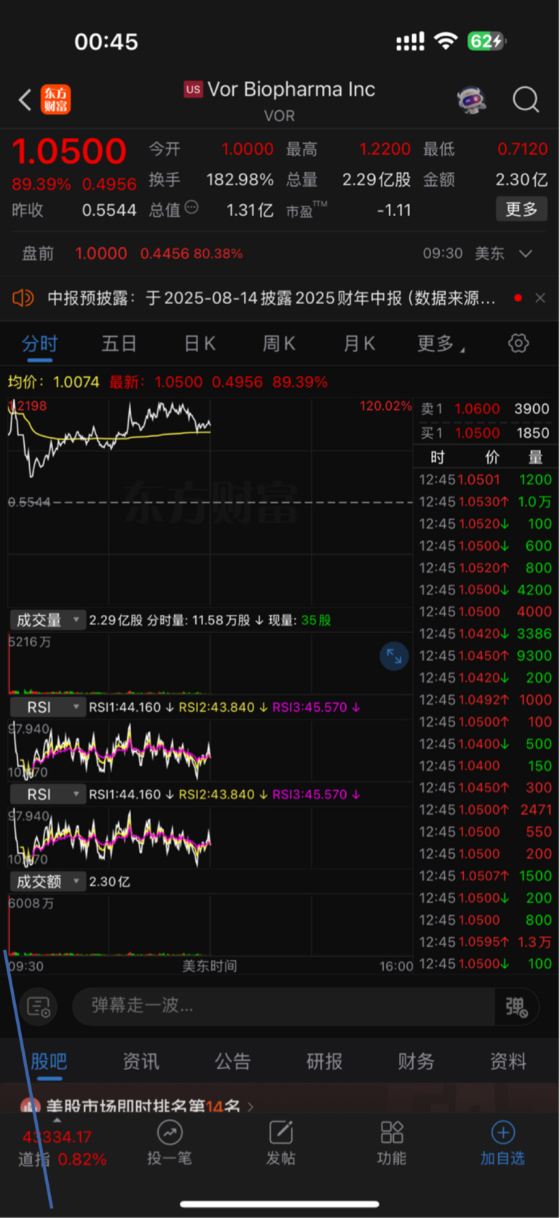
Task: Dismiss the 中报预披露 notice banner
Action: [x=540, y=298]
